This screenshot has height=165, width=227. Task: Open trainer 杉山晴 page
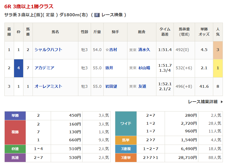144,68
